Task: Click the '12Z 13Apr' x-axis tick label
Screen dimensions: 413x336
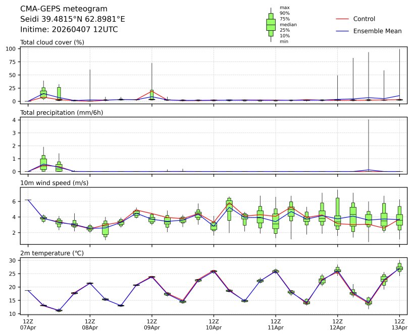Action: (x=399, y=324)
